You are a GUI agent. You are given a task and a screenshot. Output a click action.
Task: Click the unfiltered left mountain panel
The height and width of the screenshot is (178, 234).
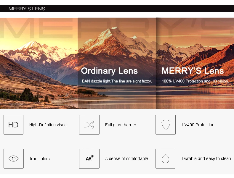pyautogui.click(x=39, y=63)
